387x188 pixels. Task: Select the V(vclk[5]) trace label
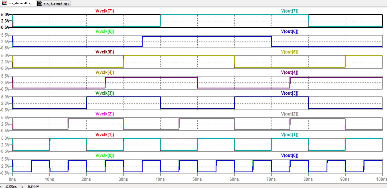[105, 52]
